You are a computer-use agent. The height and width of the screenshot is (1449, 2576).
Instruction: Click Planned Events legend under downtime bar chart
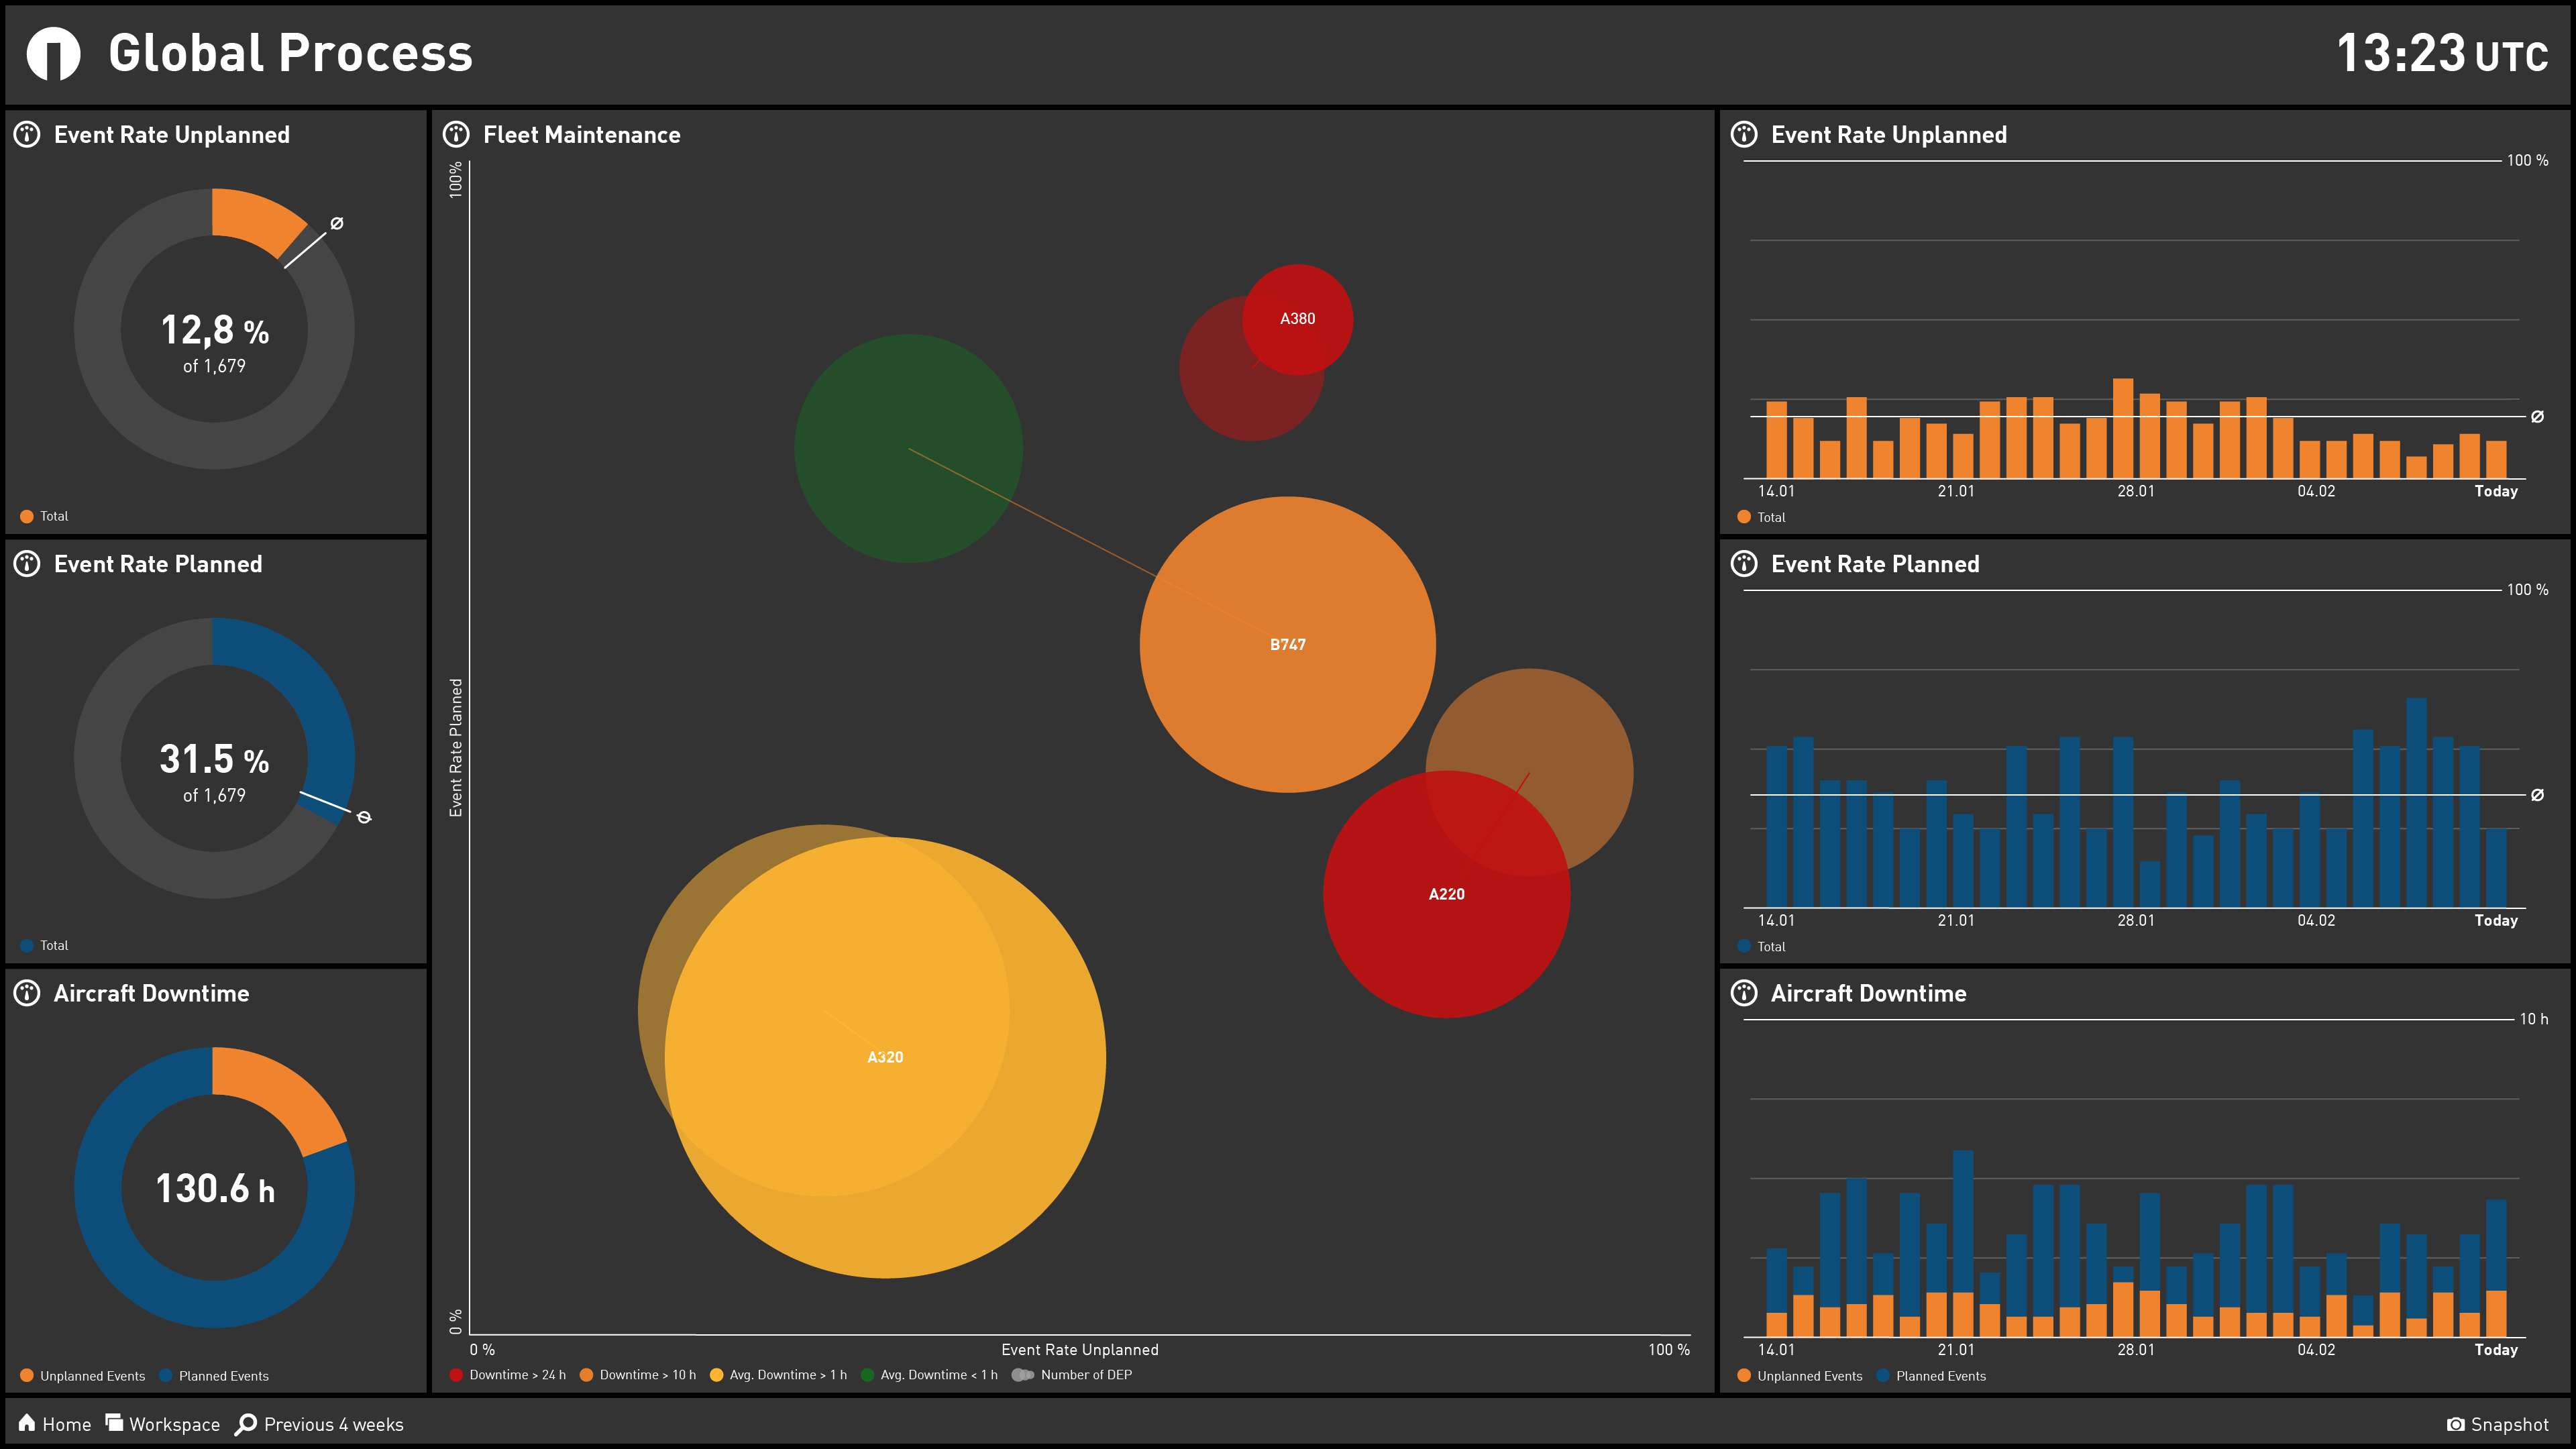pos(1931,1376)
